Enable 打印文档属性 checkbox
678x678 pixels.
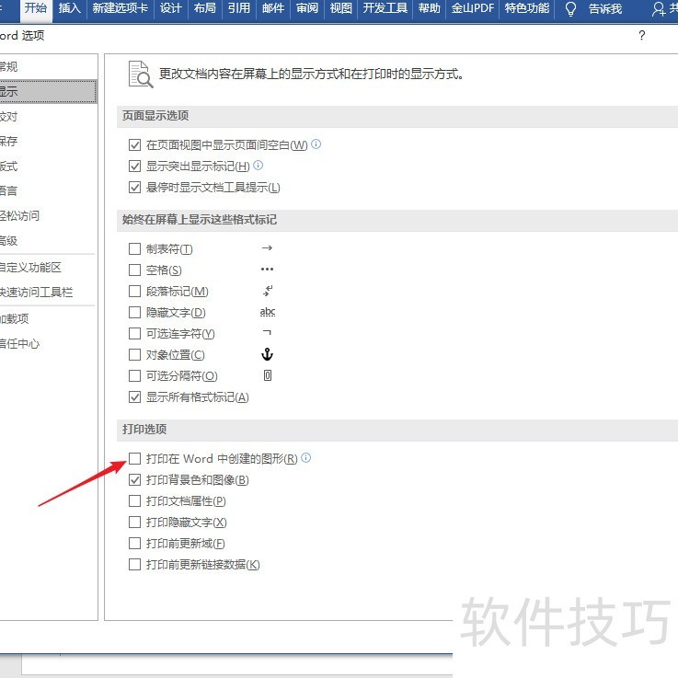[134, 500]
